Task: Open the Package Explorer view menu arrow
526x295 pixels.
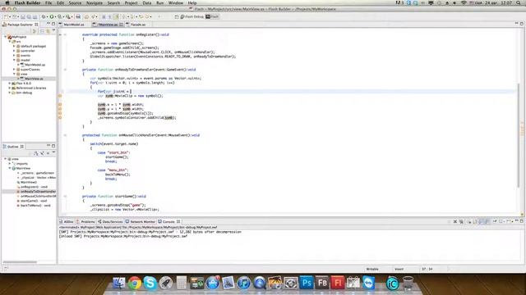Action: pyautogui.click(x=53, y=31)
